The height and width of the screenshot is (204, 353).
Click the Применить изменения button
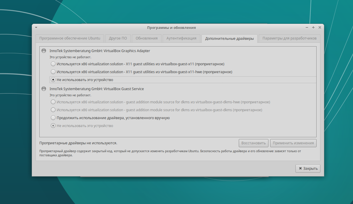293,143
